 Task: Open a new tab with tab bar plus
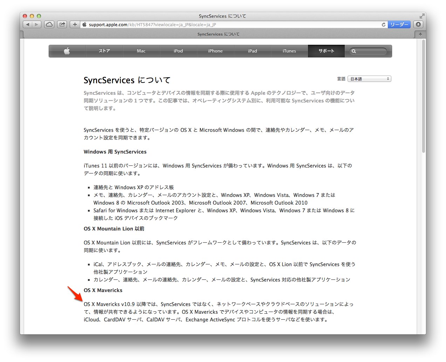pos(420,34)
